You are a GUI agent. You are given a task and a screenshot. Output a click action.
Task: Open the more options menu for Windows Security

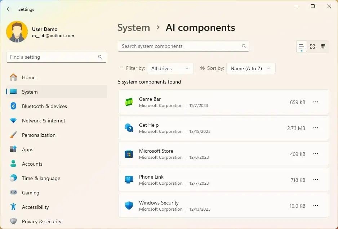[316, 206]
